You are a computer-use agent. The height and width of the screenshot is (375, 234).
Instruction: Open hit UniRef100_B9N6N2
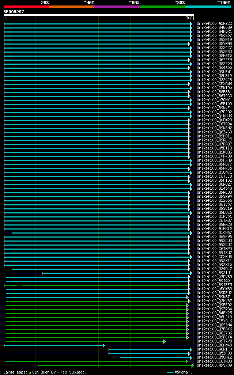point(214,128)
